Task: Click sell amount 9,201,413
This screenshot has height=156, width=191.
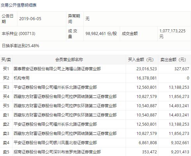Action: point(180,152)
